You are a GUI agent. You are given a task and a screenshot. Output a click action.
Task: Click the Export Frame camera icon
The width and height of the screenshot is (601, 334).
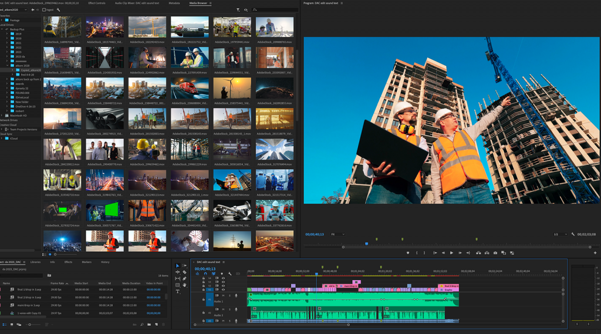click(x=495, y=253)
